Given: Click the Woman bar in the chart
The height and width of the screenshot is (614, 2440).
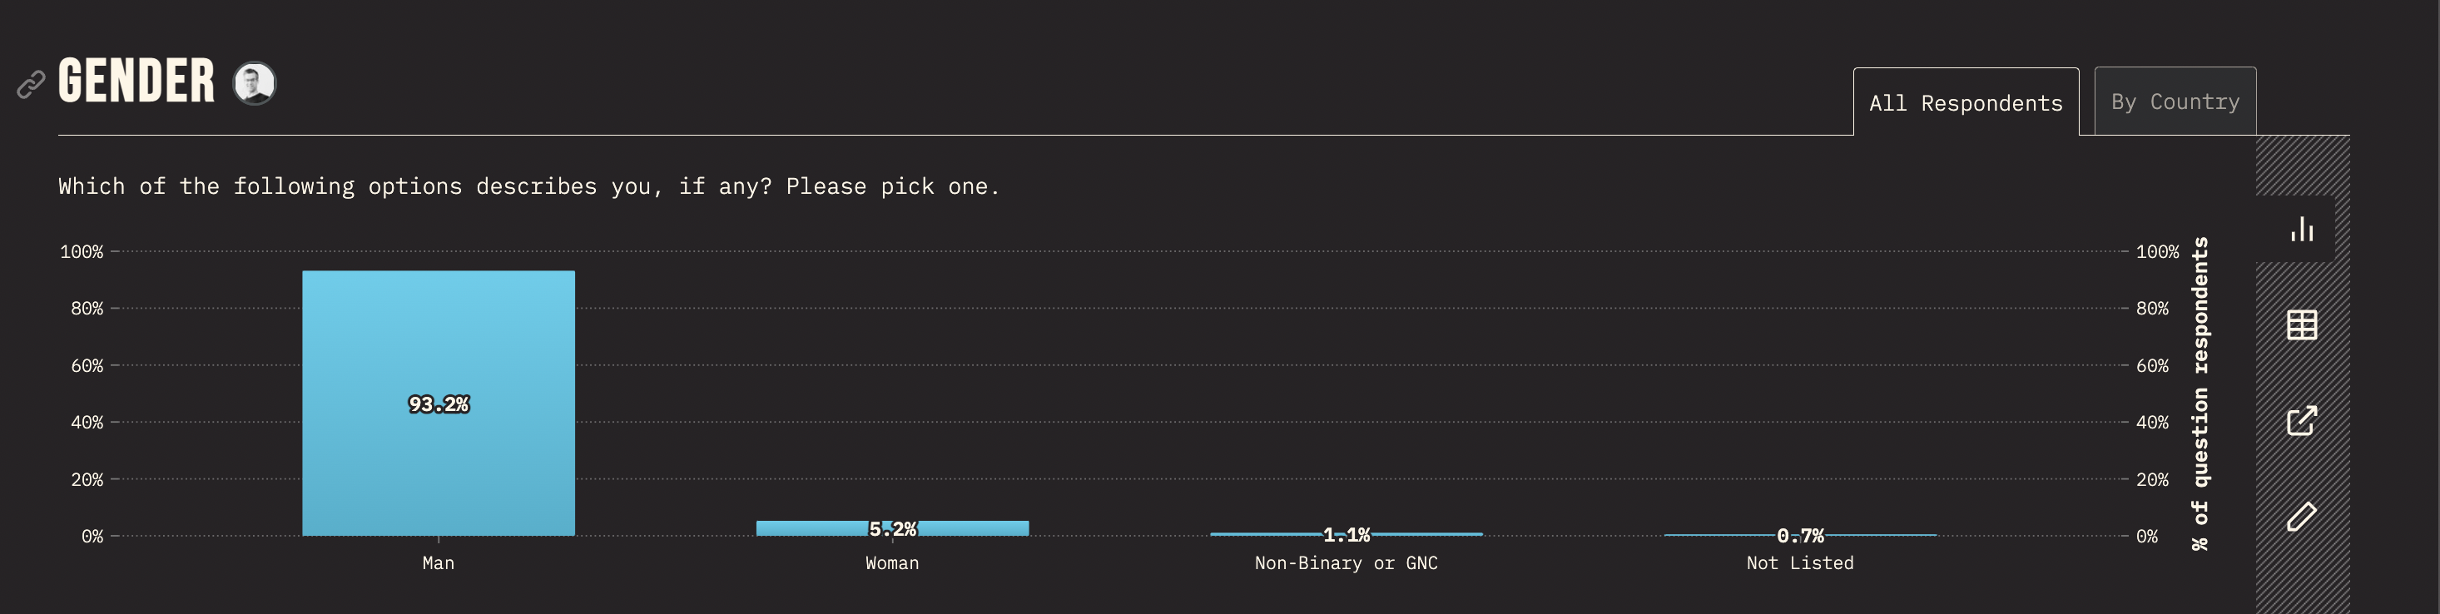Looking at the screenshot, I should tap(892, 529).
